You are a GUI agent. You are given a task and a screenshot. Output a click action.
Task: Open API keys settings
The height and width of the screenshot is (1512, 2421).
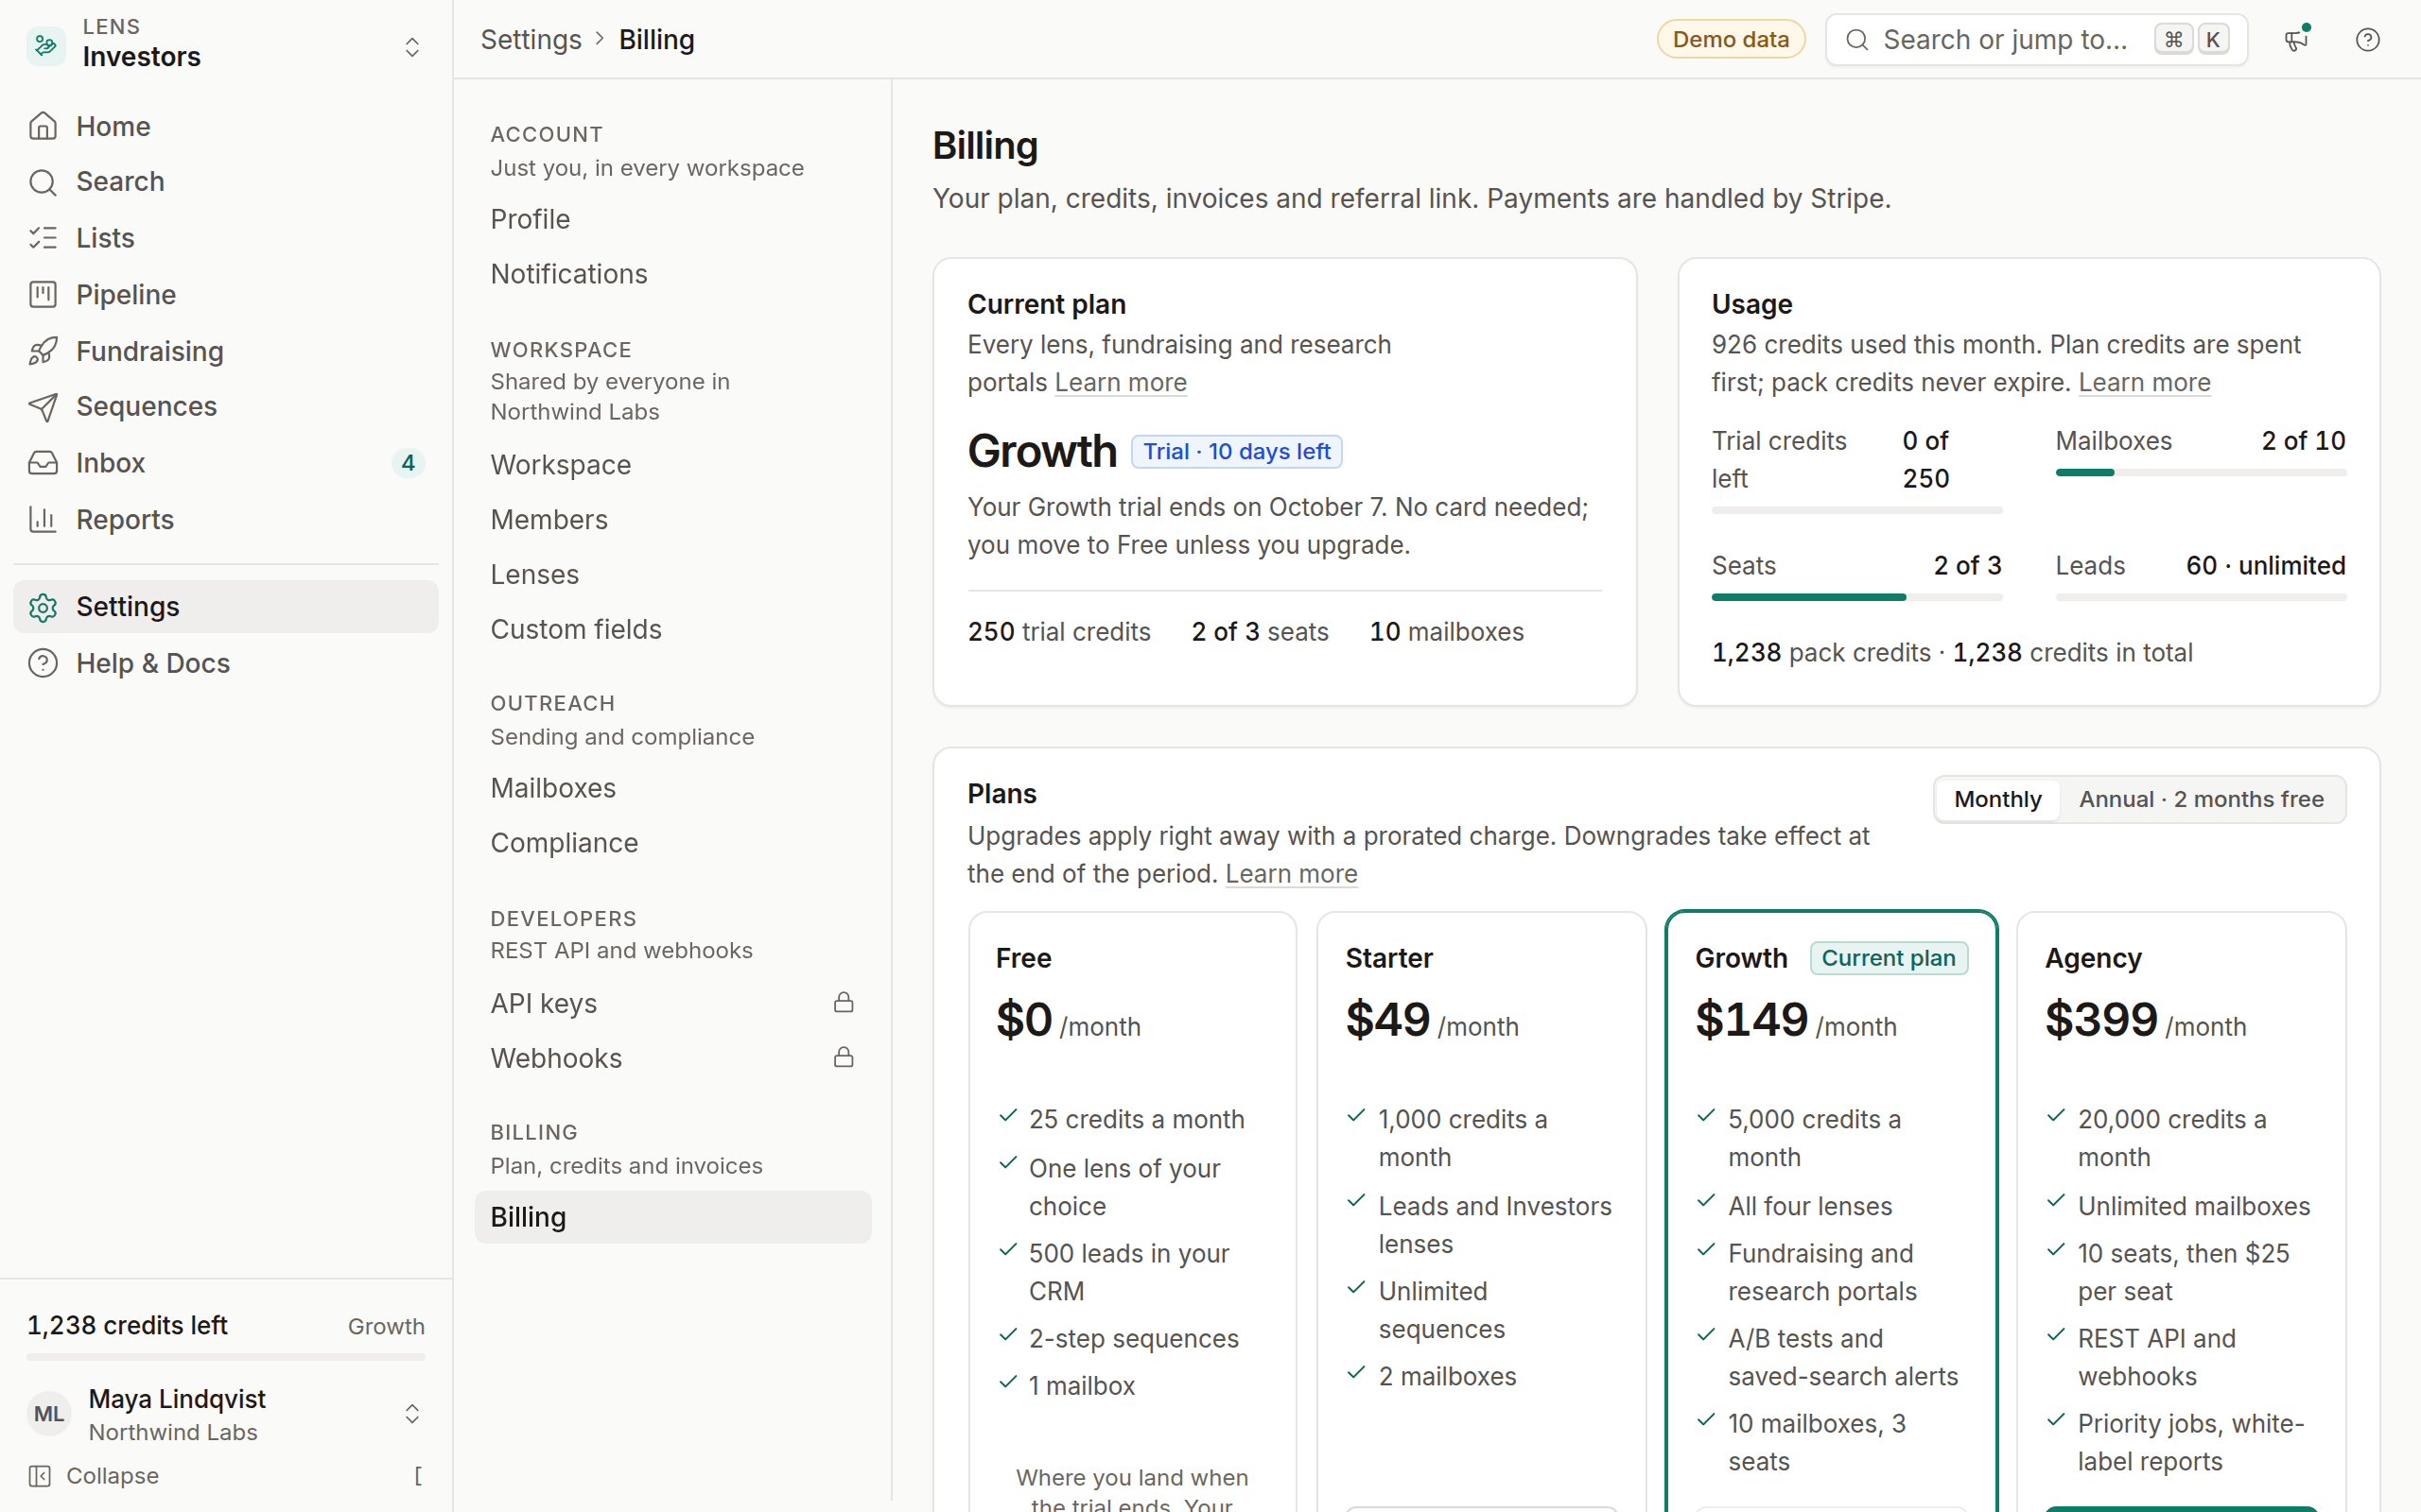click(x=672, y=1003)
